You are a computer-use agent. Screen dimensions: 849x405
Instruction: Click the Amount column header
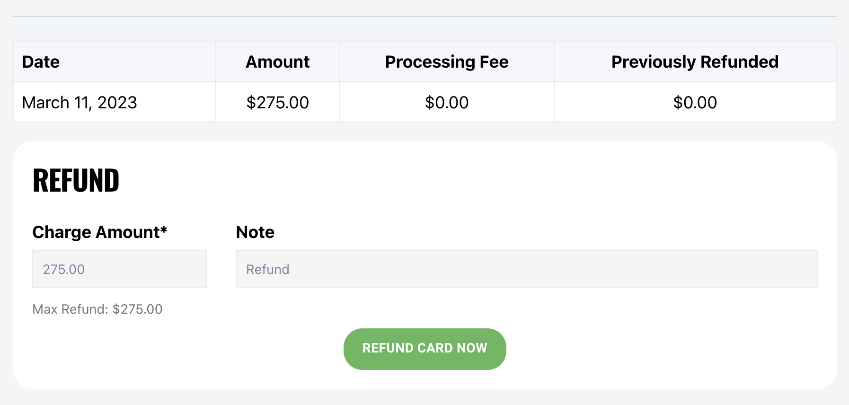click(x=277, y=62)
